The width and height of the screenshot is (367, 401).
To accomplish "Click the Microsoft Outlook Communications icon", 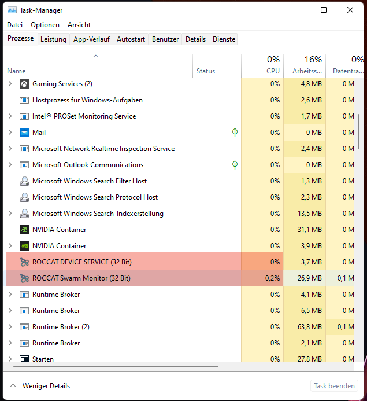I will (x=24, y=165).
